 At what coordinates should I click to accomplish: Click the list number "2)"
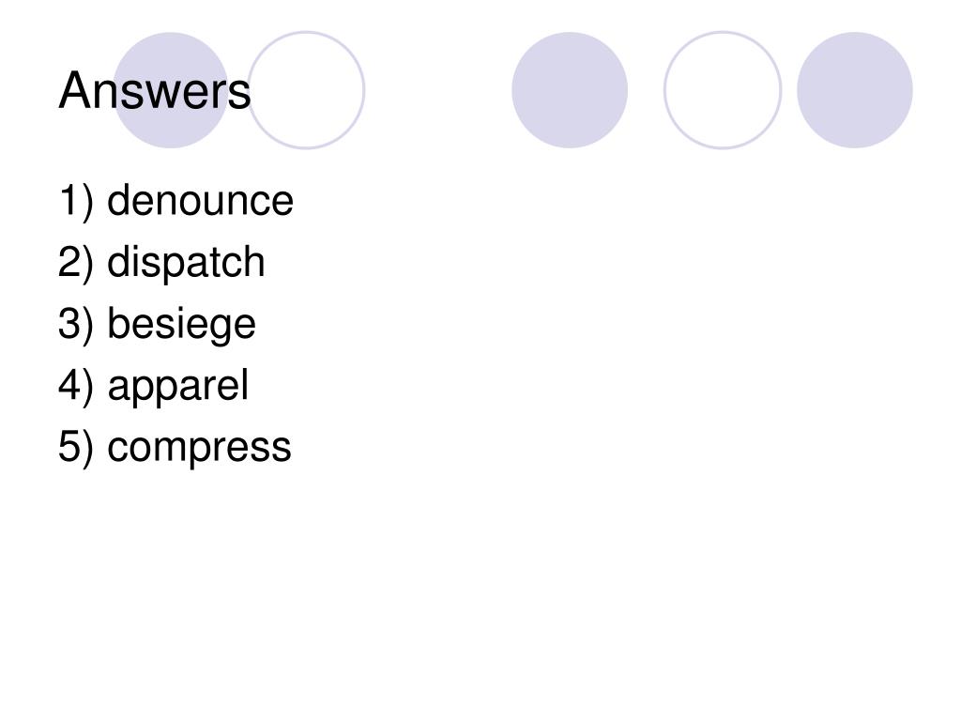click(76, 263)
